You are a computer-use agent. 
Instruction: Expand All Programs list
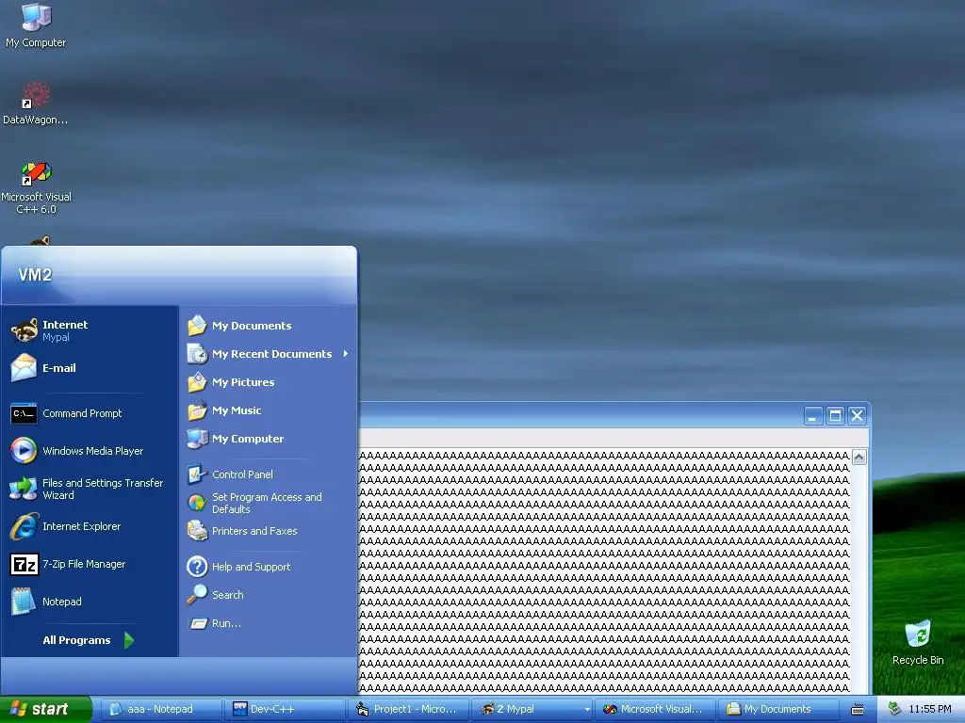point(90,640)
